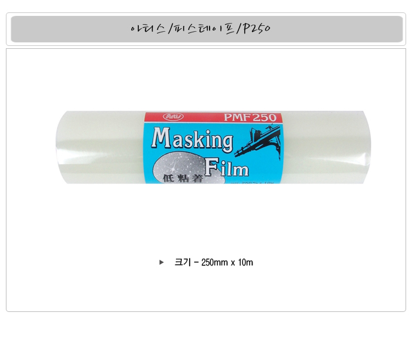
Task: Click P250 in the title banner
Action: pyautogui.click(x=257, y=29)
